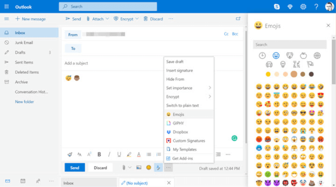Open Outlook settings gear

tap(303, 7)
